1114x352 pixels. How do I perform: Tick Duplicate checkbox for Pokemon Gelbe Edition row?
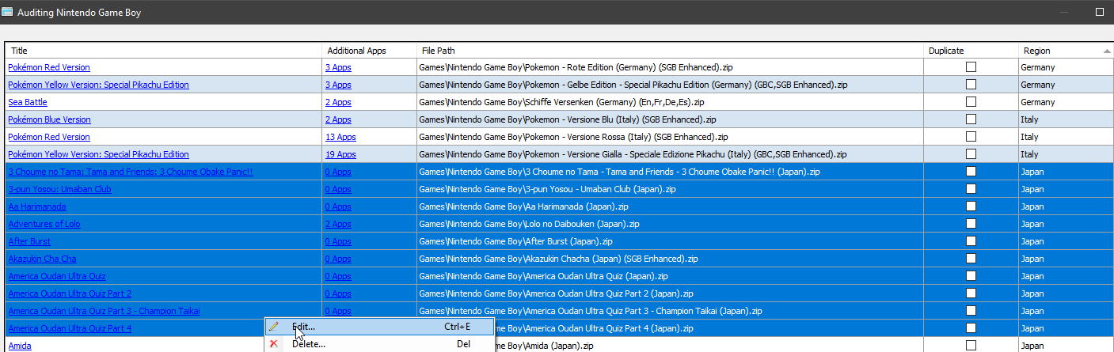971,85
